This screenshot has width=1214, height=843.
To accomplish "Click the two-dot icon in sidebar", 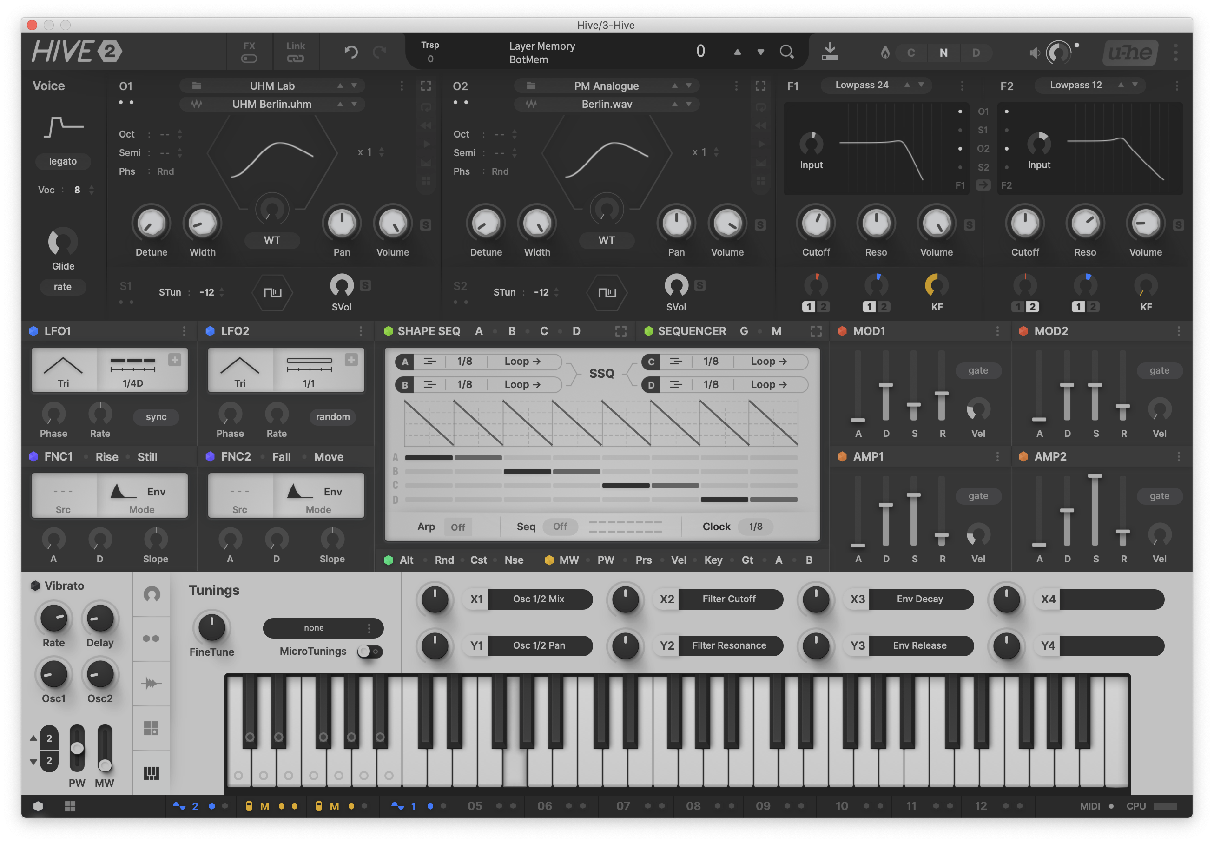I will tap(151, 639).
